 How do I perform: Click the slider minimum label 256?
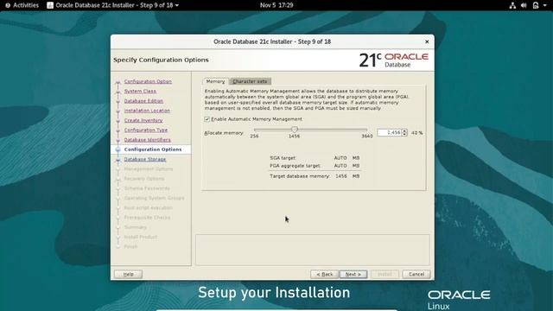pos(254,136)
